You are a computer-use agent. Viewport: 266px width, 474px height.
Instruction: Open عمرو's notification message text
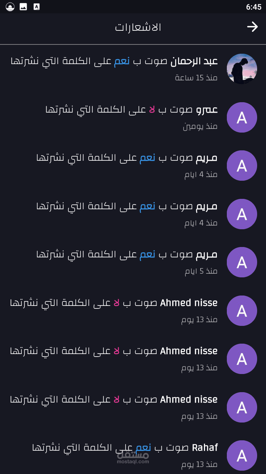(131, 110)
